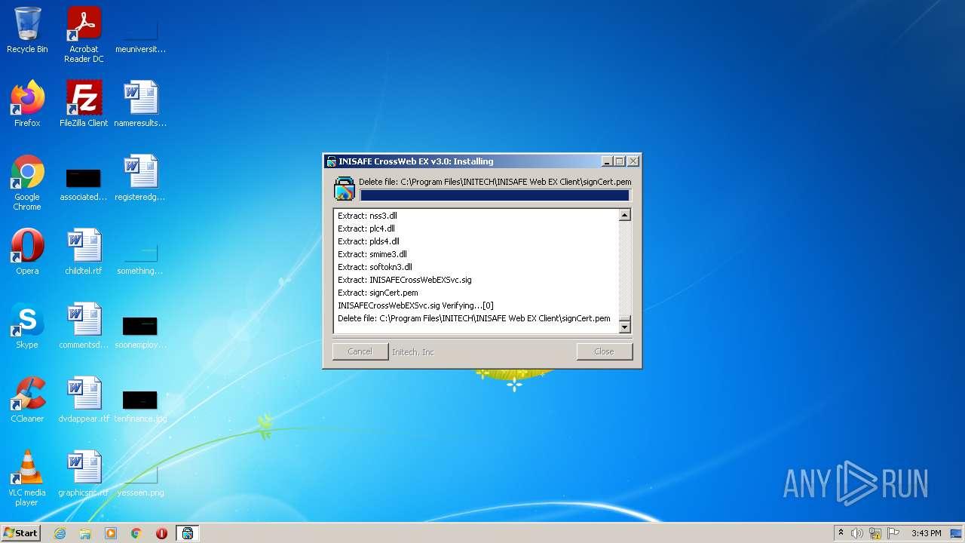The width and height of the screenshot is (965, 543).
Task: Select log line 'Extract: nss3.dll'
Action: pos(367,216)
